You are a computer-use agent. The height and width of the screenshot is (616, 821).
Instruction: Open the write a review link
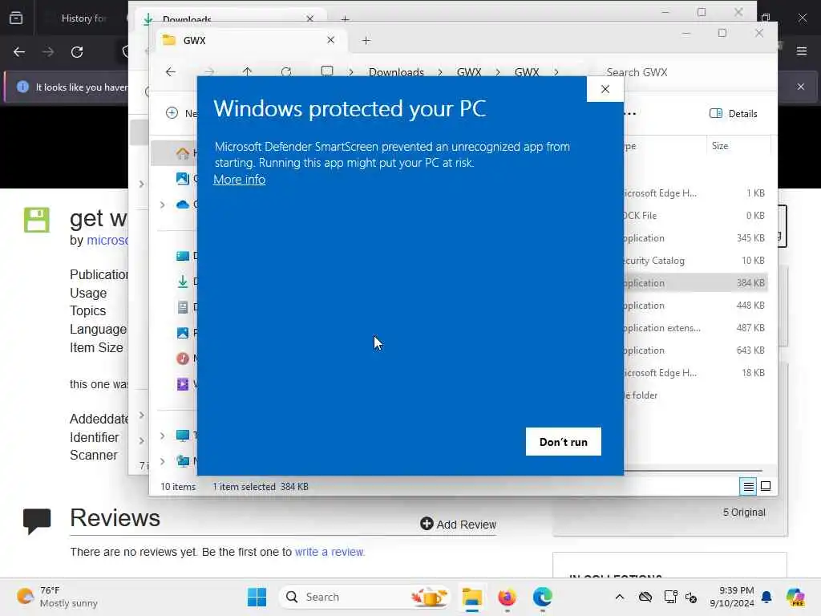tap(330, 552)
